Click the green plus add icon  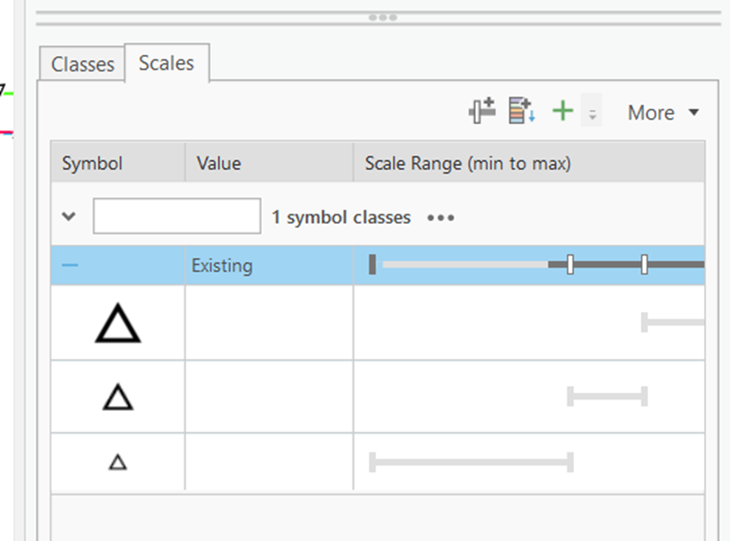[x=563, y=111]
